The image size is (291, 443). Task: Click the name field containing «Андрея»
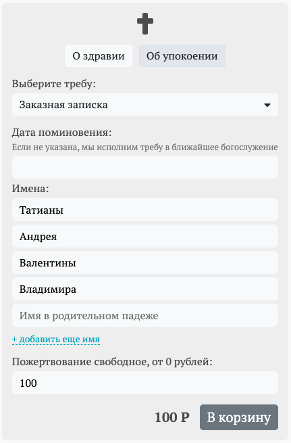145,236
